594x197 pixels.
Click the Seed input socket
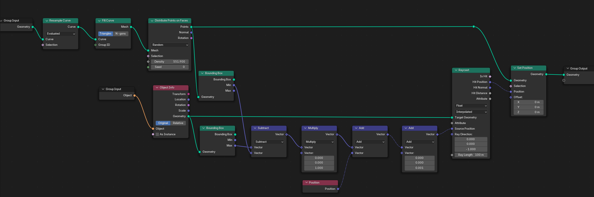pyautogui.click(x=148, y=67)
